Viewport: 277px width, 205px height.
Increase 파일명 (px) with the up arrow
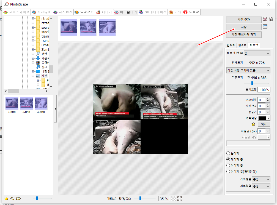click(x=268, y=130)
